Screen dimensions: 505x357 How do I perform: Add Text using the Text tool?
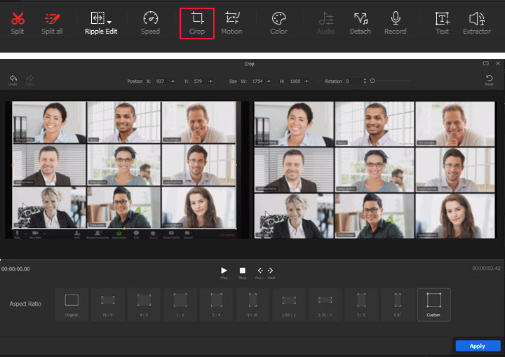[x=442, y=22]
